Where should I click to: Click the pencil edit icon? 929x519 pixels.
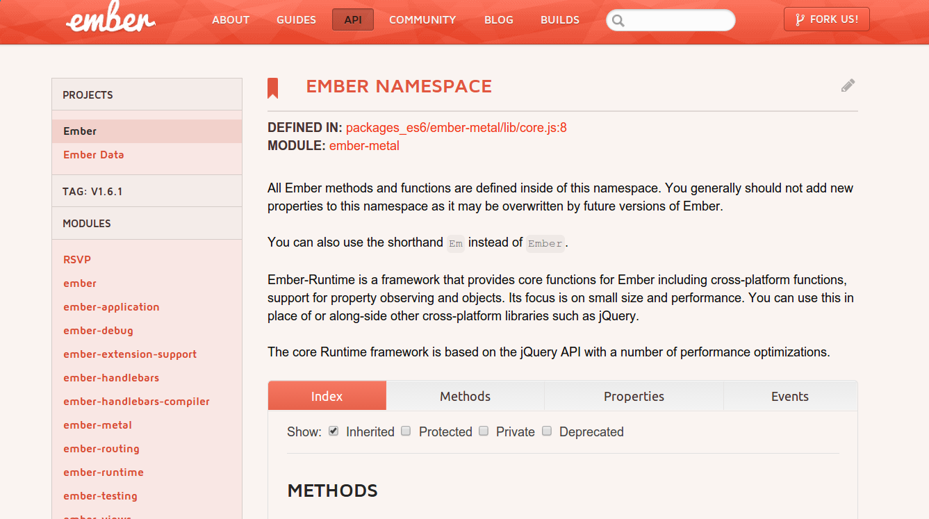pos(848,85)
